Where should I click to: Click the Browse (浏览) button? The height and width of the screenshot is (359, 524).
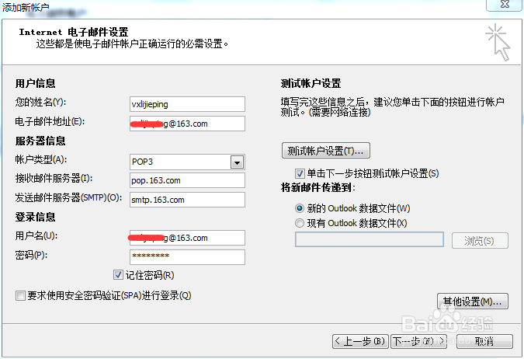[x=480, y=241]
